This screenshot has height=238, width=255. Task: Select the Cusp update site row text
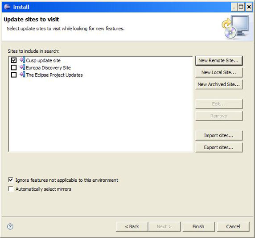(x=43, y=60)
